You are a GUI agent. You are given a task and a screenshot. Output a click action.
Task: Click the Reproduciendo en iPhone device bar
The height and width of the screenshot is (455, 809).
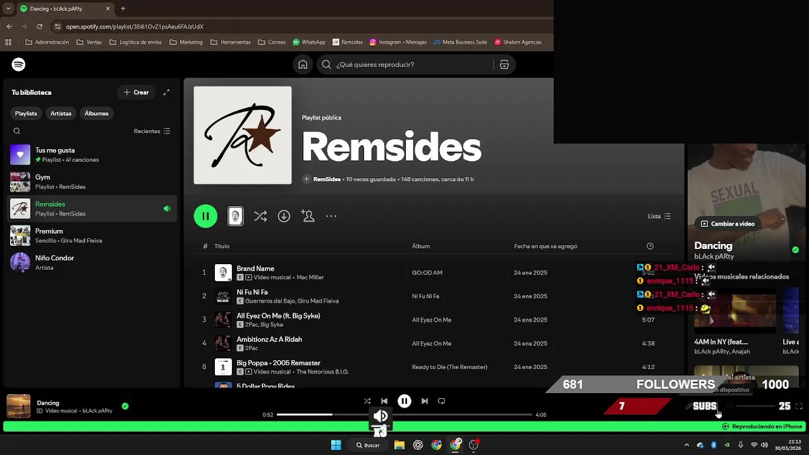click(404, 427)
